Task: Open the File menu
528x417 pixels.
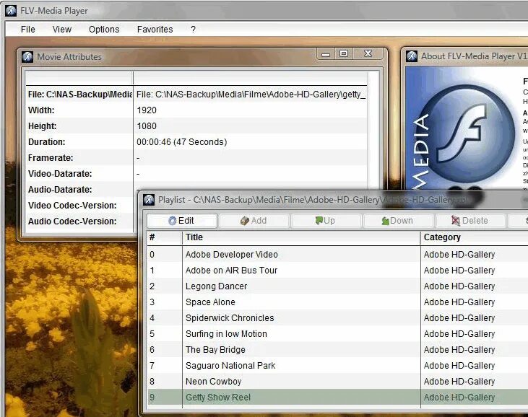Action: click(27, 30)
